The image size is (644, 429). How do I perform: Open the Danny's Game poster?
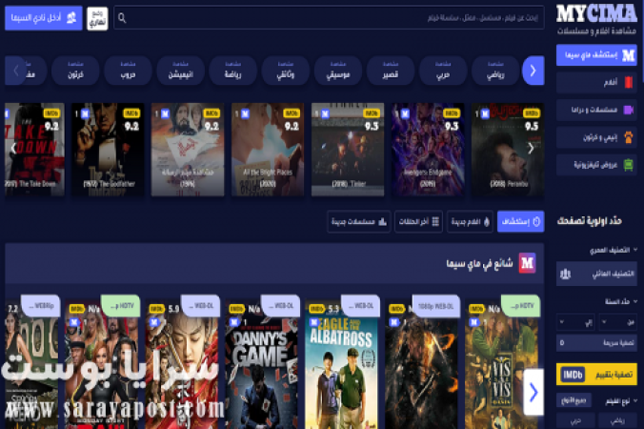click(262, 363)
